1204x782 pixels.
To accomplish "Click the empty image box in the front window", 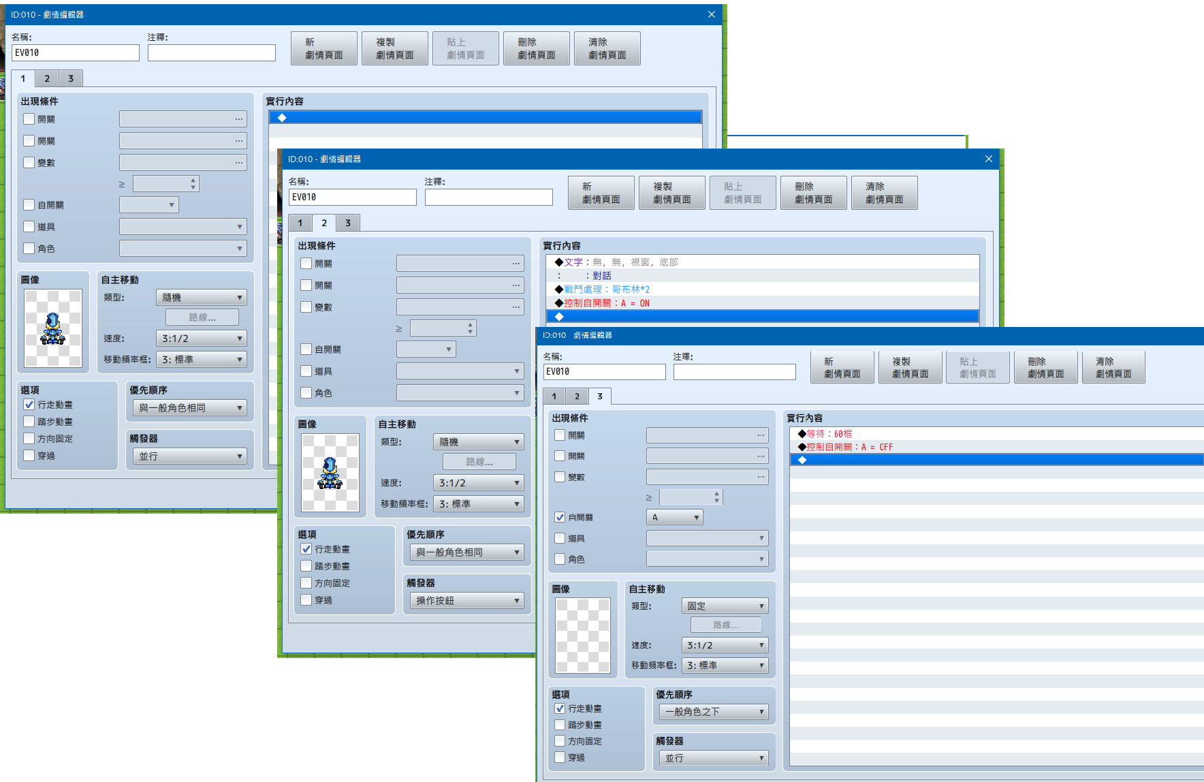I will tap(583, 636).
